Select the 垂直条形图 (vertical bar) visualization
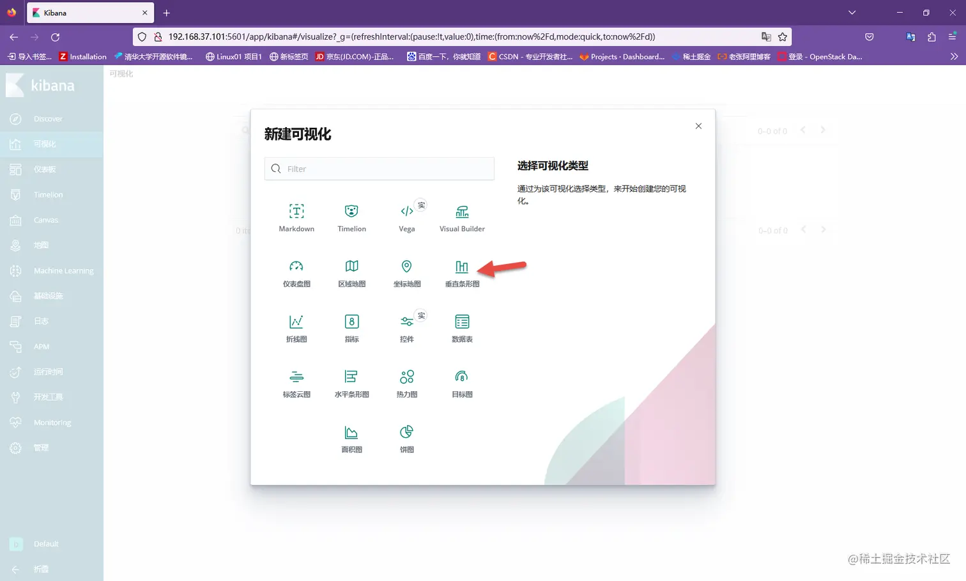 [461, 274]
